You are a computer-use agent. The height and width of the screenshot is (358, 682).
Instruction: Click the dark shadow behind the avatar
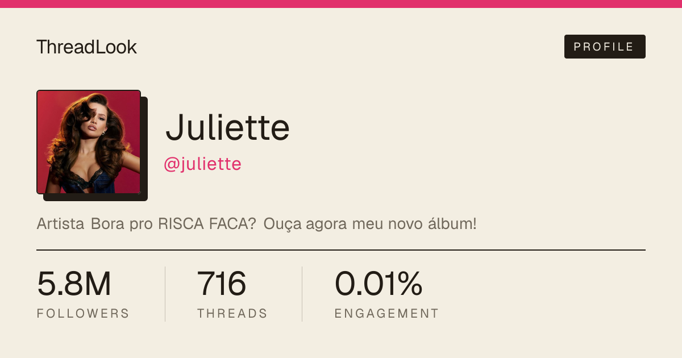coord(144,149)
